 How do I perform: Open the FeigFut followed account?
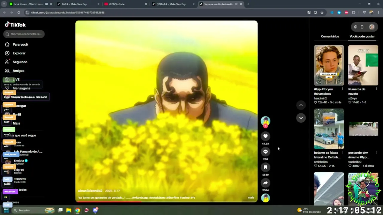pyautogui.click(x=19, y=171)
